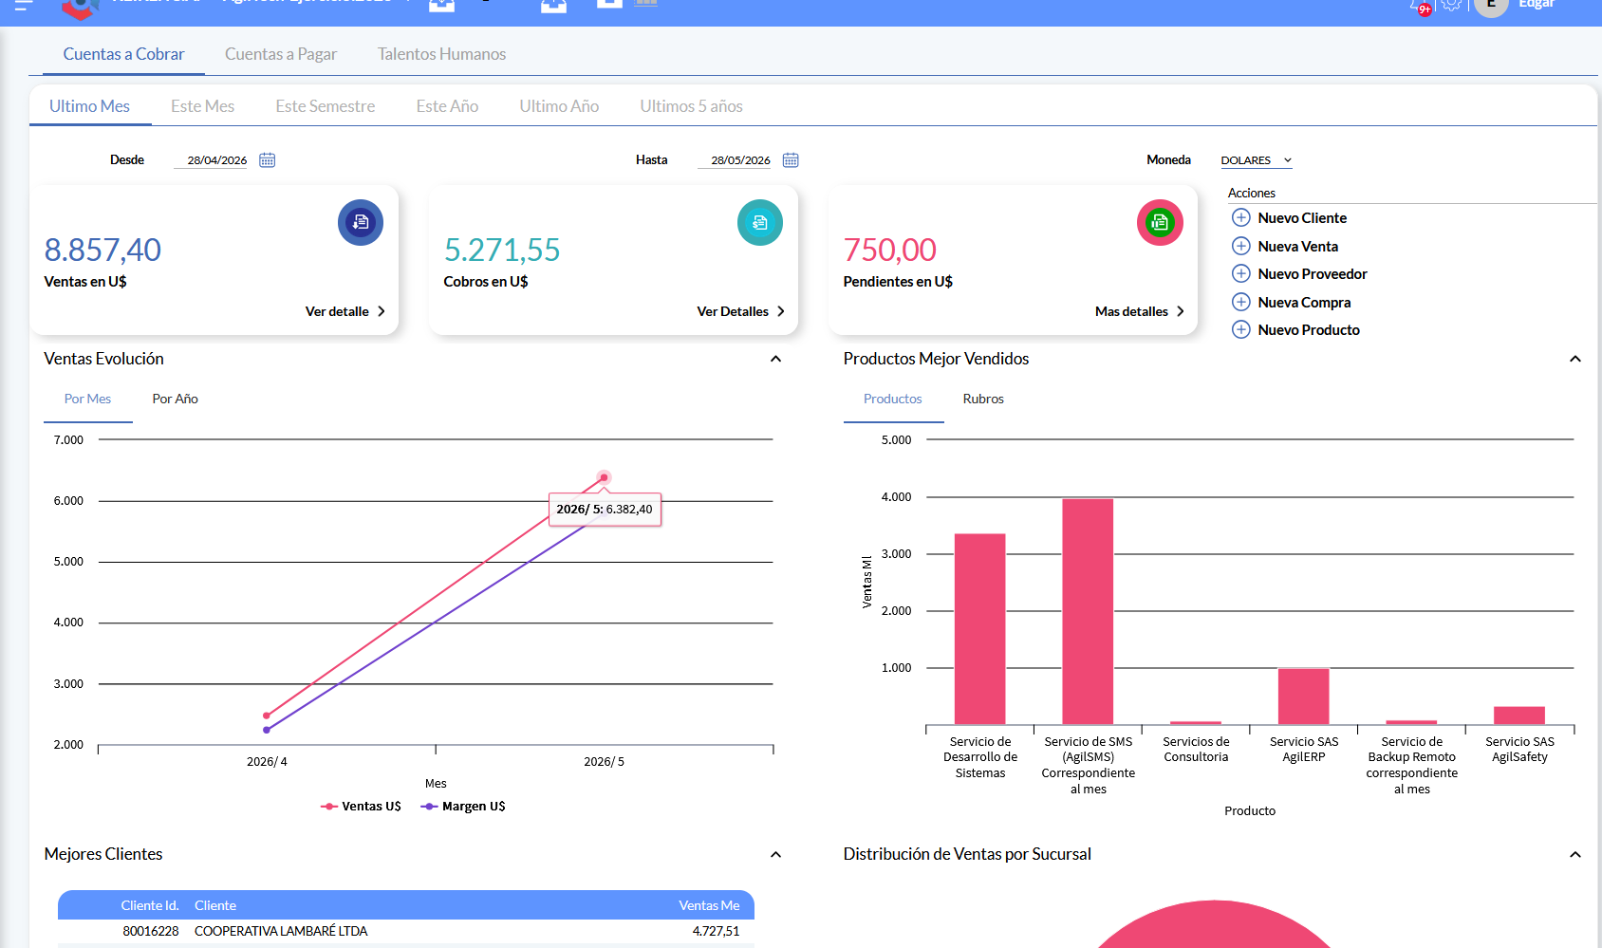Image resolution: width=1602 pixels, height=948 pixels.
Task: Click the 2026/5 Ventas data point
Action: 604,477
